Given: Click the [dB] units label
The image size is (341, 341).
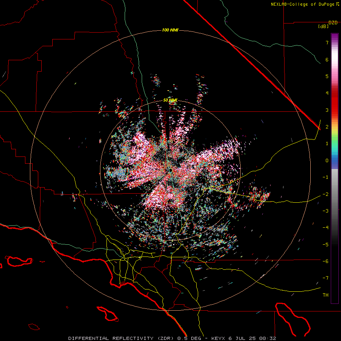Looking at the screenshot, I should pyautogui.click(x=324, y=27).
